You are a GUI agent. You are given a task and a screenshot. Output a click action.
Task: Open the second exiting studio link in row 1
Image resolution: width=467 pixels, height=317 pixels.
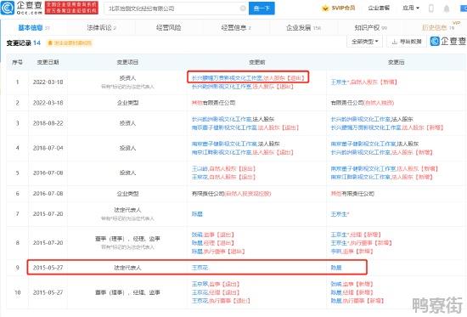click(x=222, y=87)
